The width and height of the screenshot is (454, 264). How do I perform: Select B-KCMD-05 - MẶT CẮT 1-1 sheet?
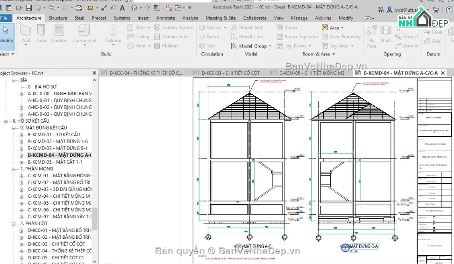click(x=55, y=162)
